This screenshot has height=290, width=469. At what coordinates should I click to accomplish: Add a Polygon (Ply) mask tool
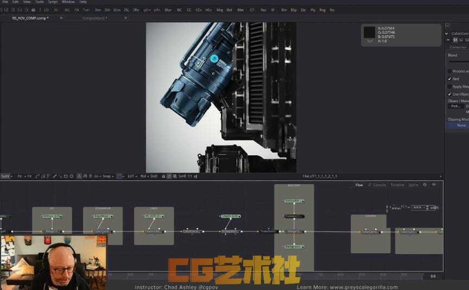coord(313,10)
